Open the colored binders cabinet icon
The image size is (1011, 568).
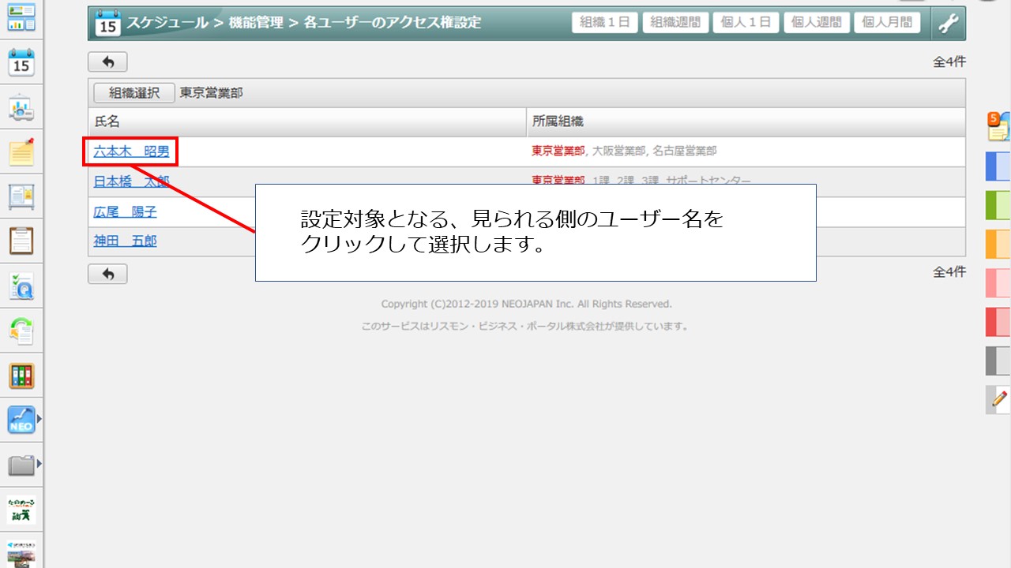(x=21, y=376)
